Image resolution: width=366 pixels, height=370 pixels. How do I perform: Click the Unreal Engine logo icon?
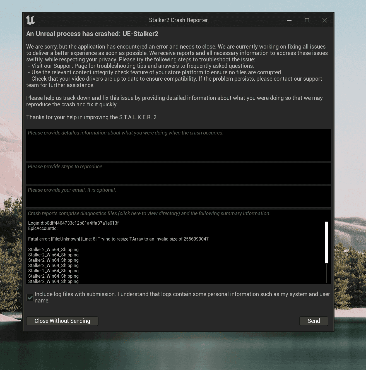(x=30, y=20)
